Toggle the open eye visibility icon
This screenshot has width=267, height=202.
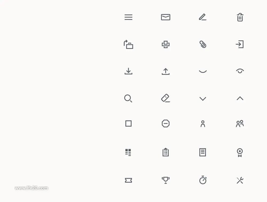[x=240, y=71]
